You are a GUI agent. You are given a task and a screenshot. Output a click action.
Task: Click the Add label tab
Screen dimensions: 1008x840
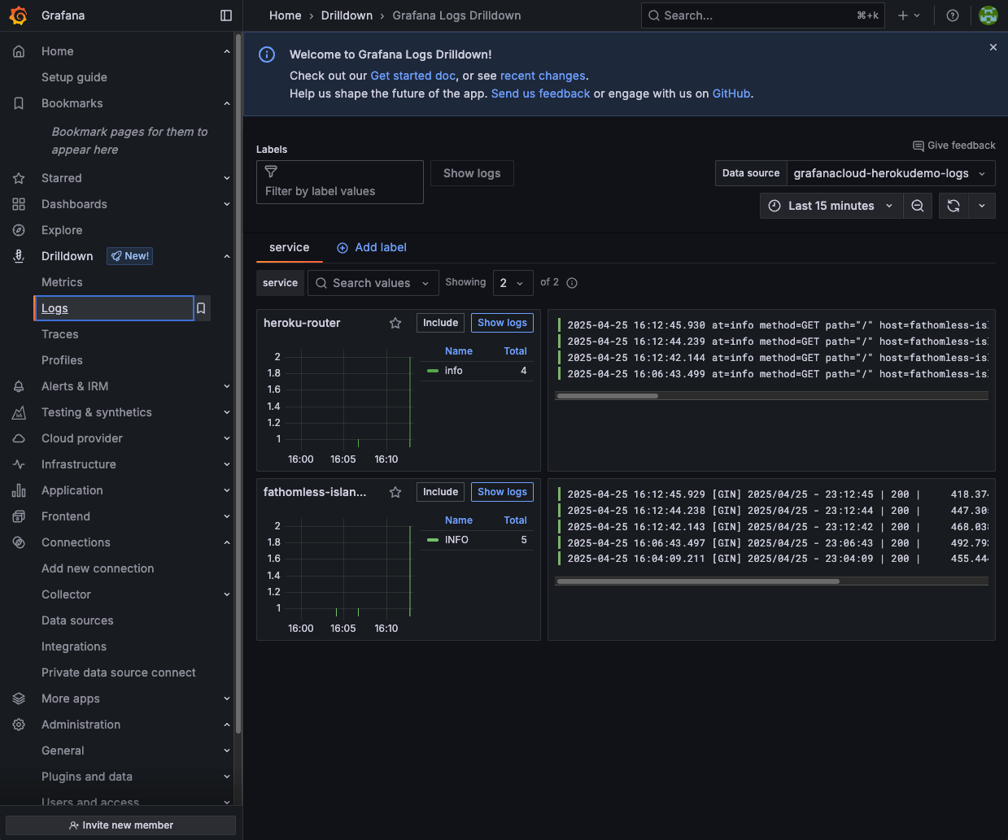point(372,247)
